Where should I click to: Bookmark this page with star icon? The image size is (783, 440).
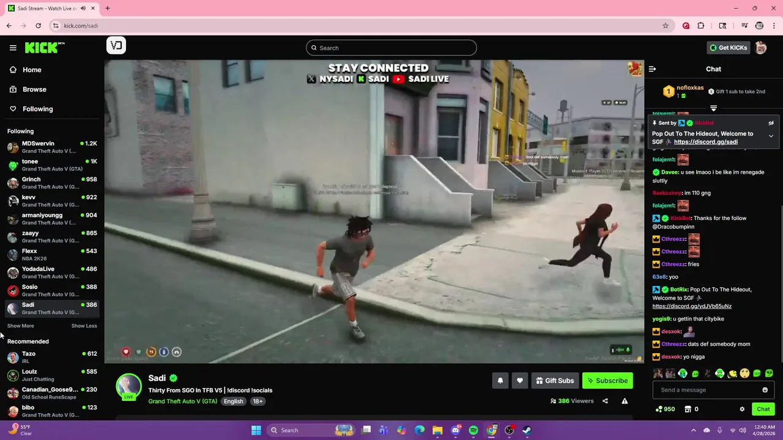pyautogui.click(x=666, y=26)
